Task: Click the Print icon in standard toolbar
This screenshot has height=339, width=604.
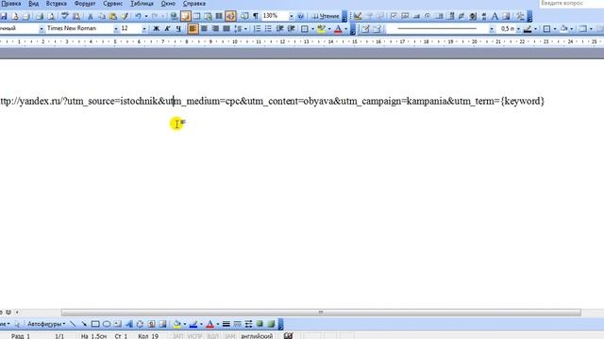Action: 40,16
